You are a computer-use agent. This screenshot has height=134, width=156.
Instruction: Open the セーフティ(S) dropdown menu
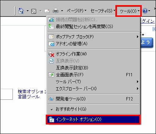(x=103, y=11)
